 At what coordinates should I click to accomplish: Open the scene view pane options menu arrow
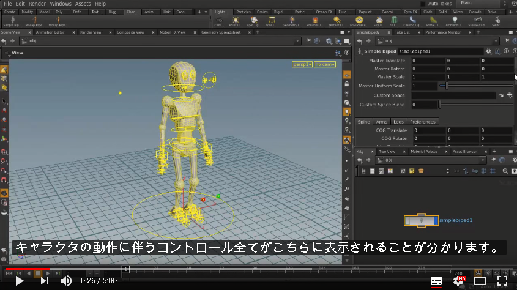pos(349,32)
